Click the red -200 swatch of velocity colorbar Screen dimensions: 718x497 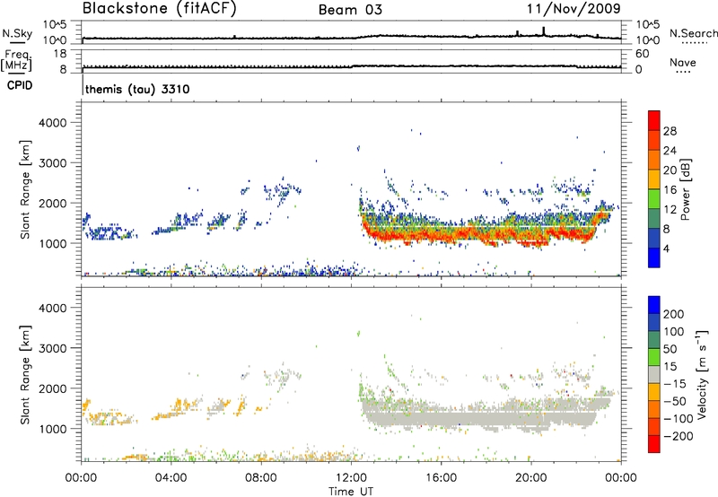tap(654, 444)
